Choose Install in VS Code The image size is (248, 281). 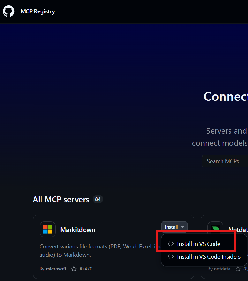pos(199,244)
